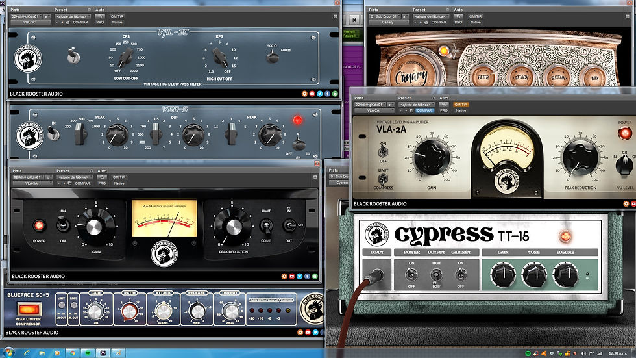636x358 pixels.
Task: Click COMPAR button in VLA-3A window
Action: tap(82, 183)
